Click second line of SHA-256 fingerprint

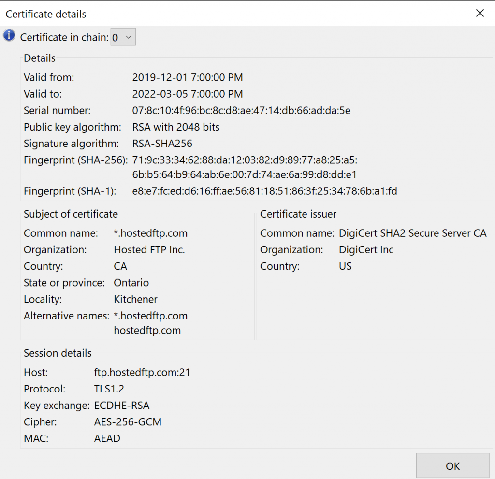244,174
